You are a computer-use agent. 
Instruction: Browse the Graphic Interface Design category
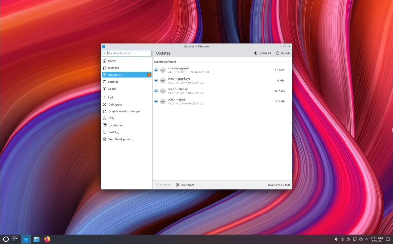pos(123,111)
